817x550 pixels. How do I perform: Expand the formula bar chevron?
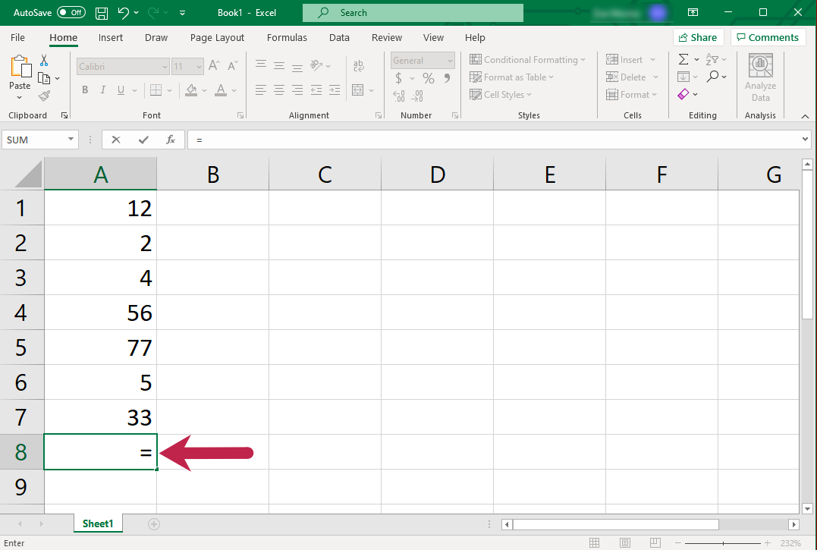[x=805, y=139]
